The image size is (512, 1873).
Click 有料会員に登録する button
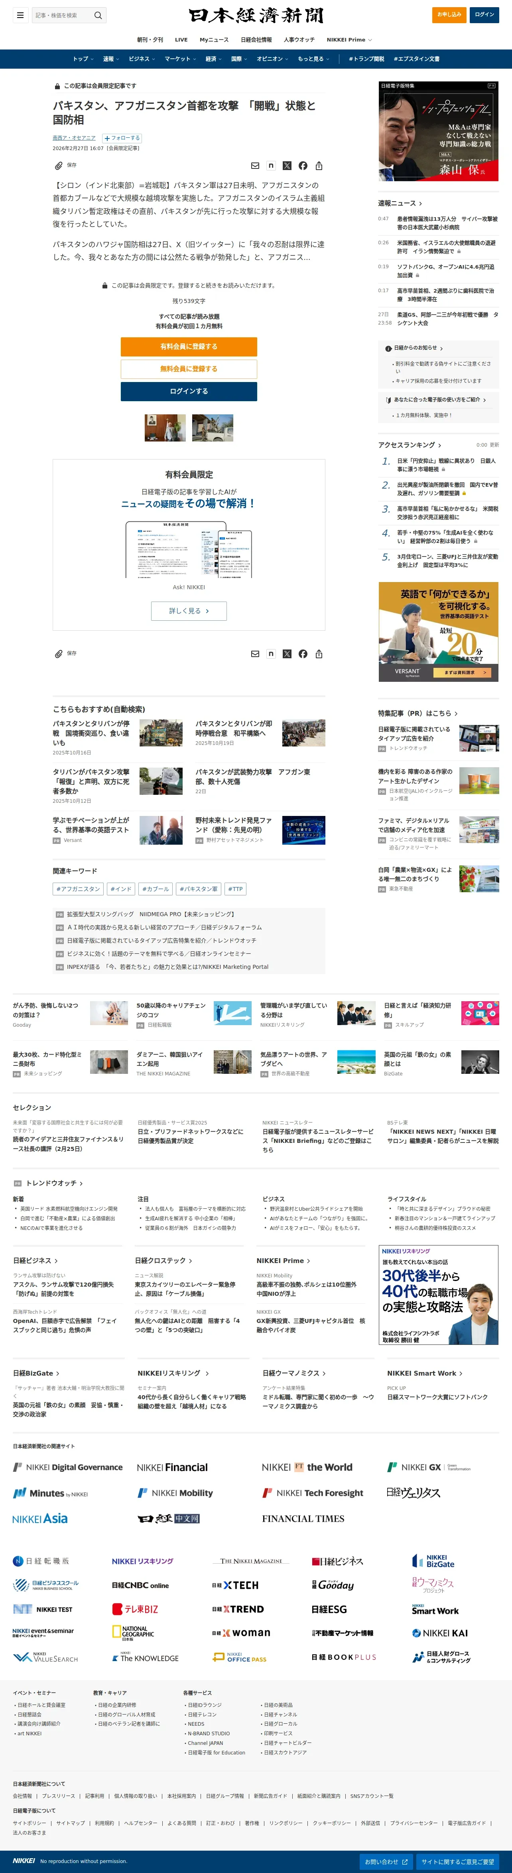[x=189, y=347]
